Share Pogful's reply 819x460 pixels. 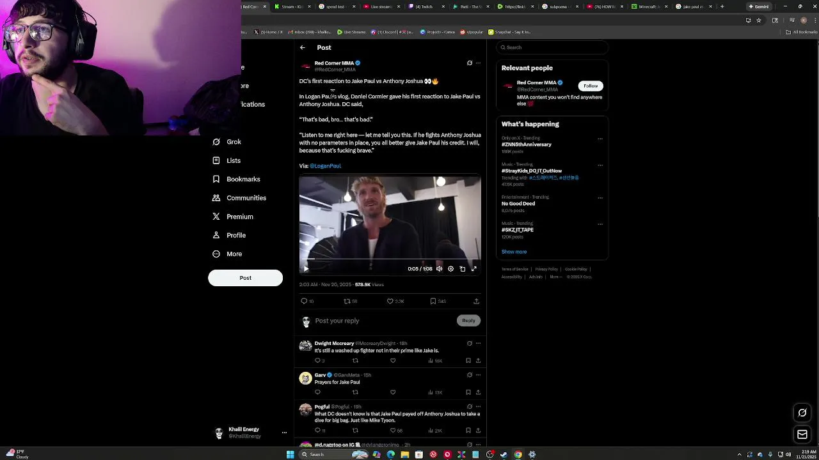[478, 431]
